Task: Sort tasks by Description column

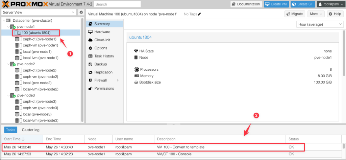Action: pyautogui.click(x=220, y=139)
